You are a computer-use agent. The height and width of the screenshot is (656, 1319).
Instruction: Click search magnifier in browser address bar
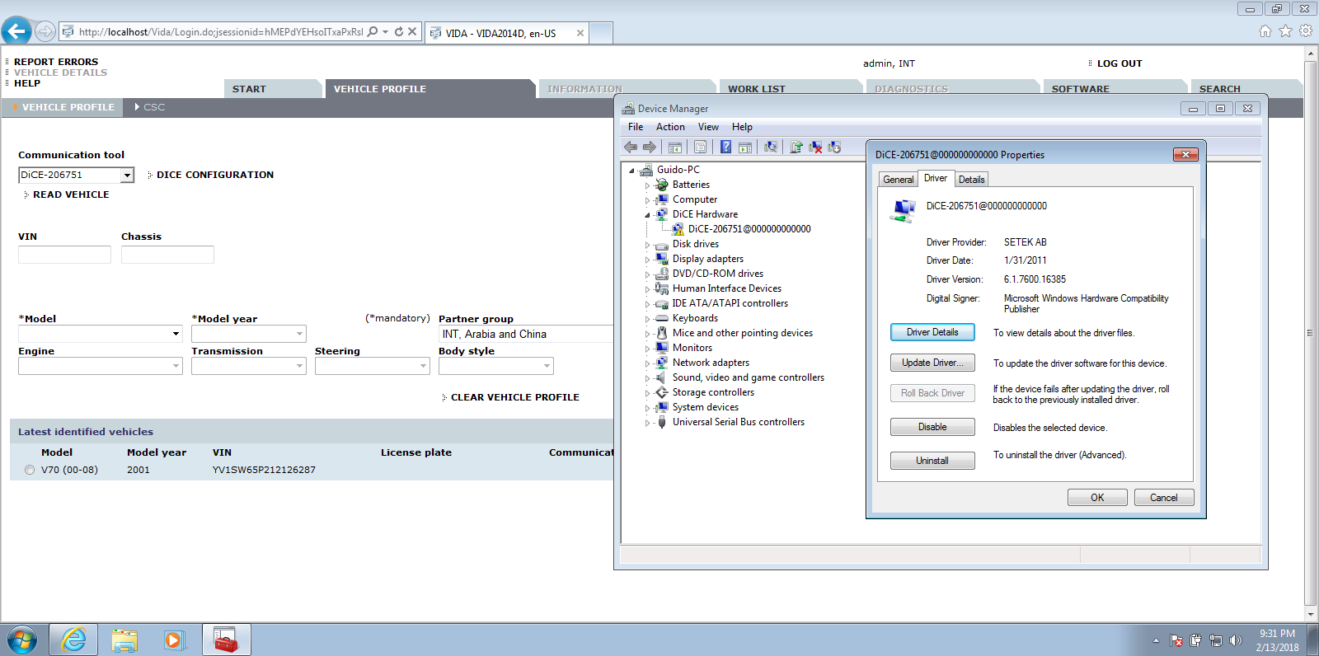click(x=373, y=31)
